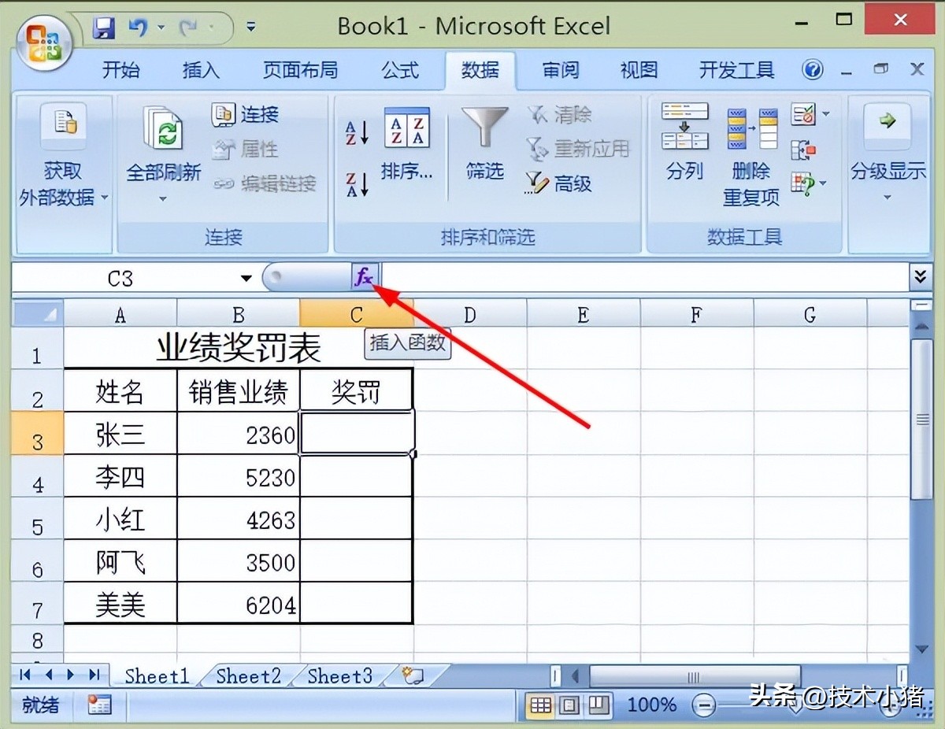Viewport: 945px width, 729px height.
Task: Click the fx insert function button
Action: (364, 277)
